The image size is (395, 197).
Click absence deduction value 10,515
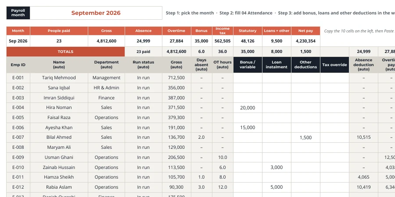pyautogui.click(x=363, y=137)
